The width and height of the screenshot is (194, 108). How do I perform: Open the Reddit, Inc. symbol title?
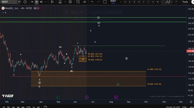point(19,8)
